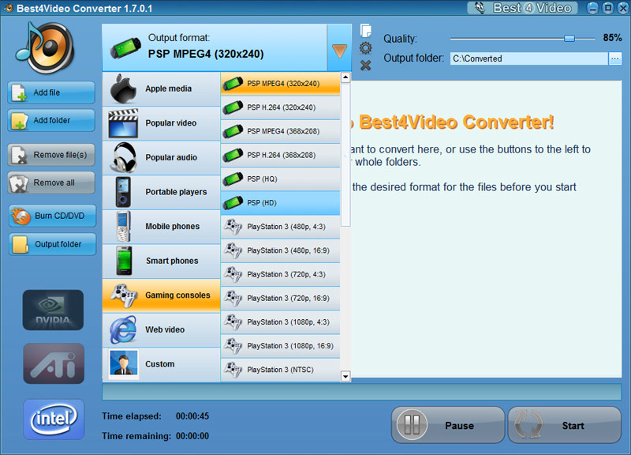Choose PSP MPEG4 (320x240) format
The width and height of the screenshot is (631, 455).
[x=281, y=84]
